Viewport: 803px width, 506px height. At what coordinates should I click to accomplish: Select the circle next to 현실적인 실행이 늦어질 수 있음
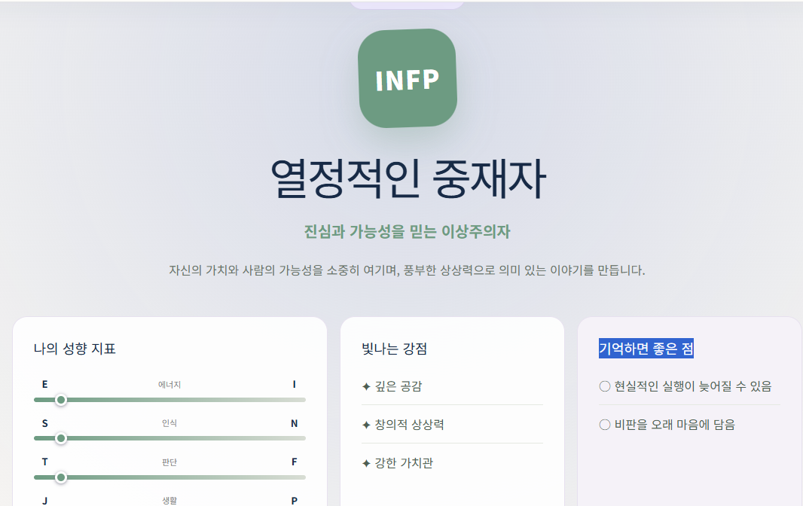[x=605, y=386]
